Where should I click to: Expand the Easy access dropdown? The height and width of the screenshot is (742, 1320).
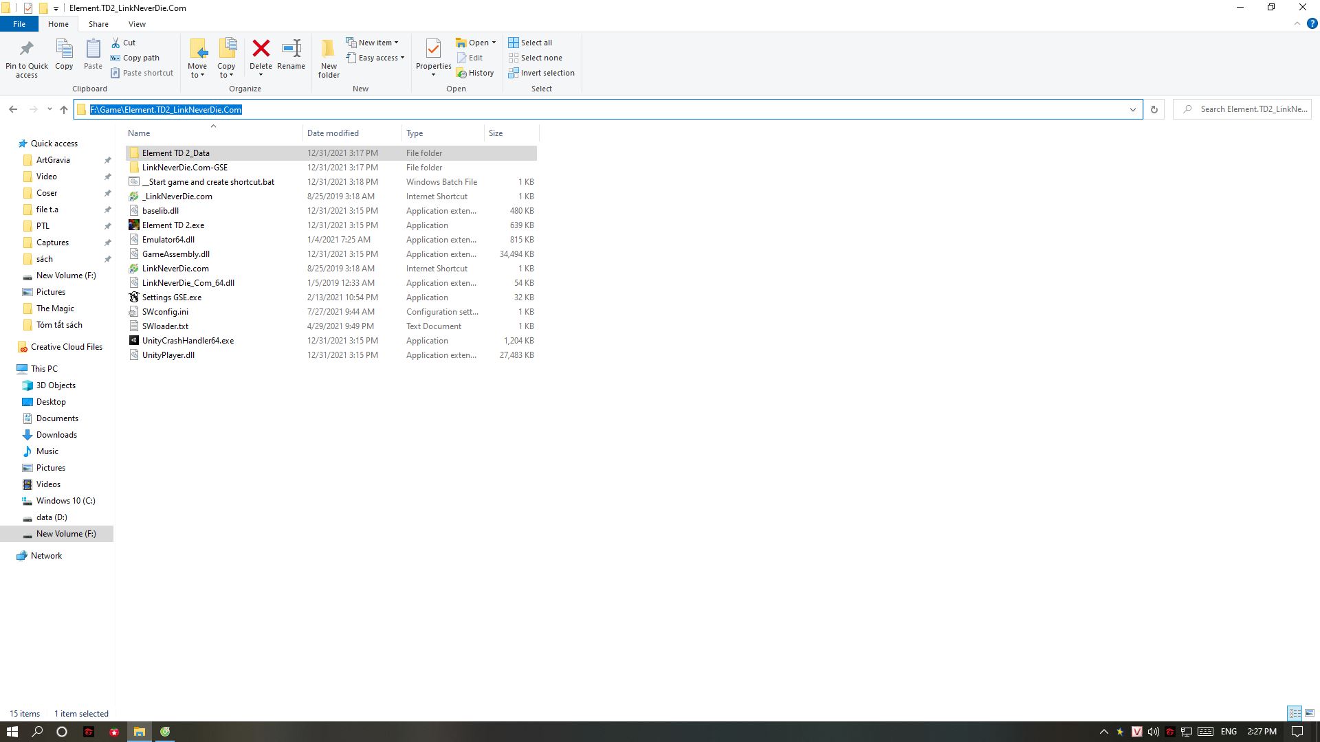coord(376,58)
